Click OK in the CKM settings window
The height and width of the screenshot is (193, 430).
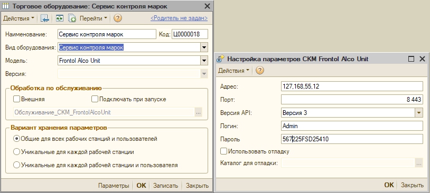tap(389, 185)
